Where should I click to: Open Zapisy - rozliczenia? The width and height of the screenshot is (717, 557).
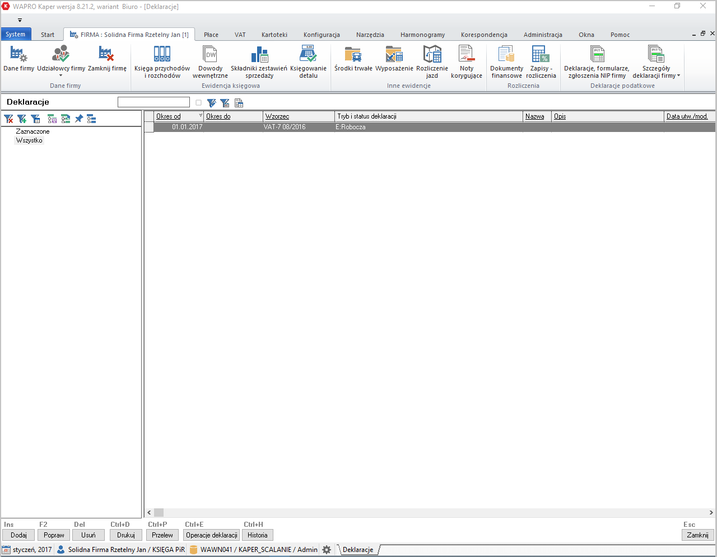[541, 62]
